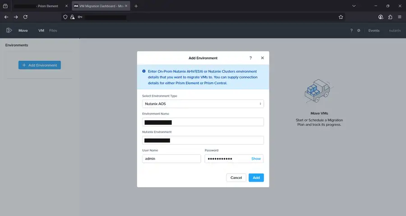
Task: Click the dialog help question mark icon
Action: coord(250,58)
